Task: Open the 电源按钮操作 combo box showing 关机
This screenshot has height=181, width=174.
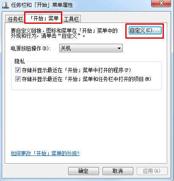Action: pyautogui.click(x=91, y=48)
